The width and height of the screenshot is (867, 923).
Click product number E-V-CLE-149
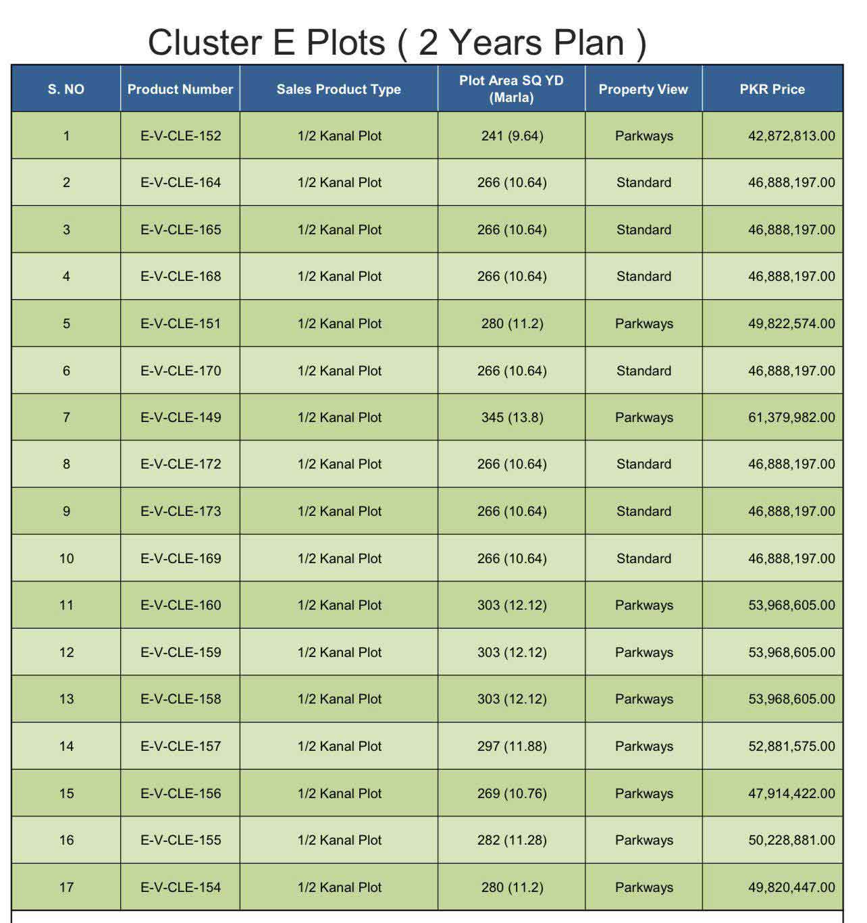click(180, 417)
